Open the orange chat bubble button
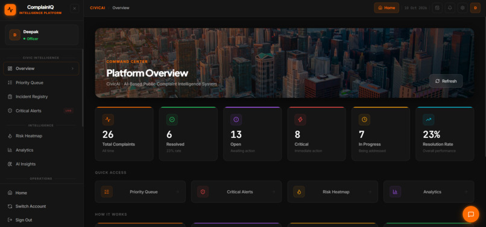The height and width of the screenshot is (227, 486). pyautogui.click(x=471, y=214)
